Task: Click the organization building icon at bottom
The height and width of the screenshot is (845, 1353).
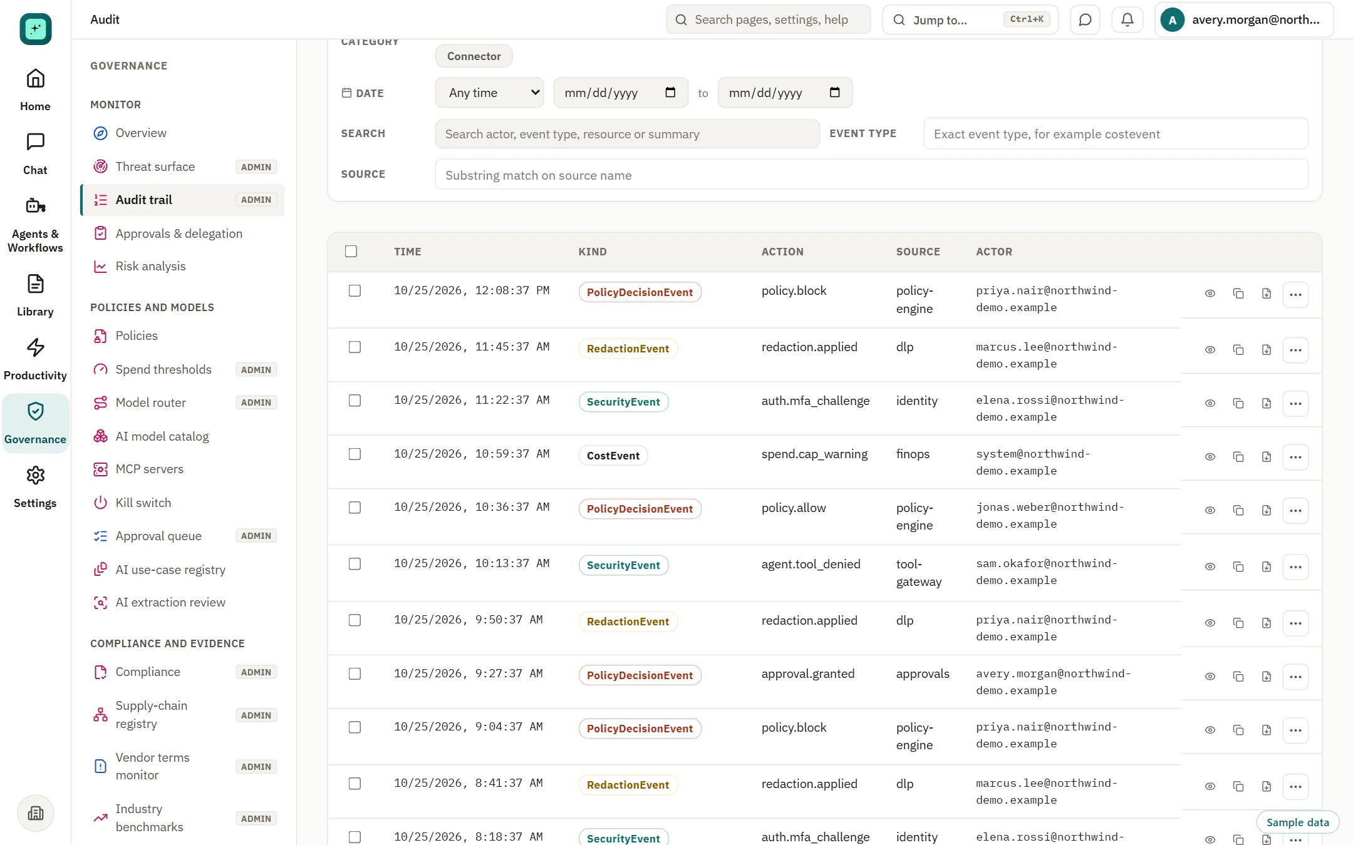Action: (36, 813)
